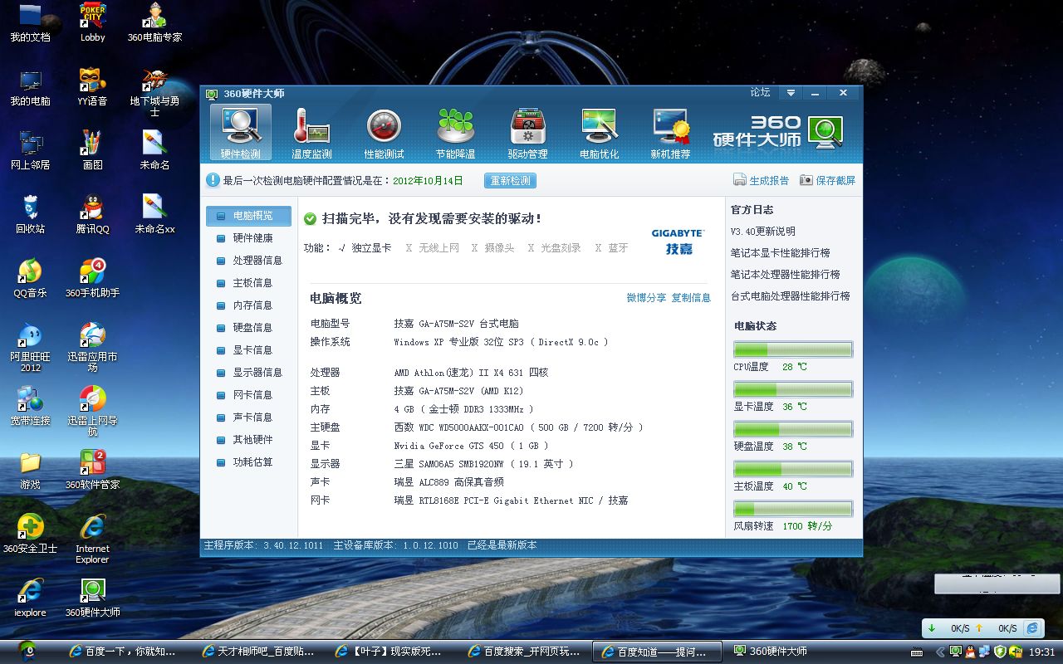Open the V3.40更新说明 update notes
Screen dimensions: 1063x664
[763, 232]
